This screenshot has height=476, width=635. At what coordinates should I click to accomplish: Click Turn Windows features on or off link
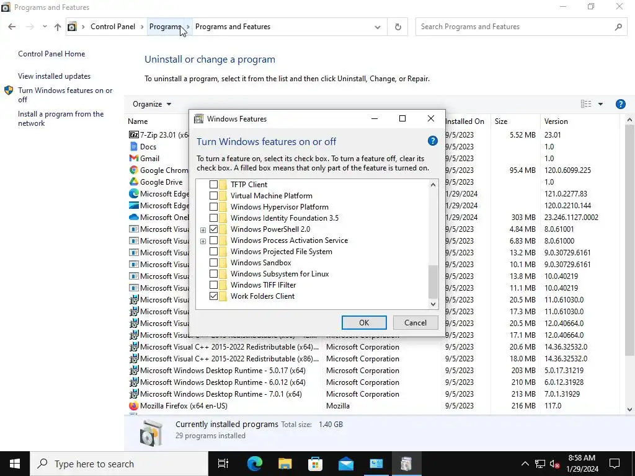[x=65, y=95]
